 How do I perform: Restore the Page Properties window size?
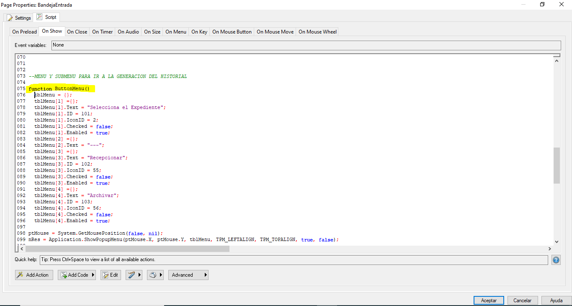coord(542,5)
